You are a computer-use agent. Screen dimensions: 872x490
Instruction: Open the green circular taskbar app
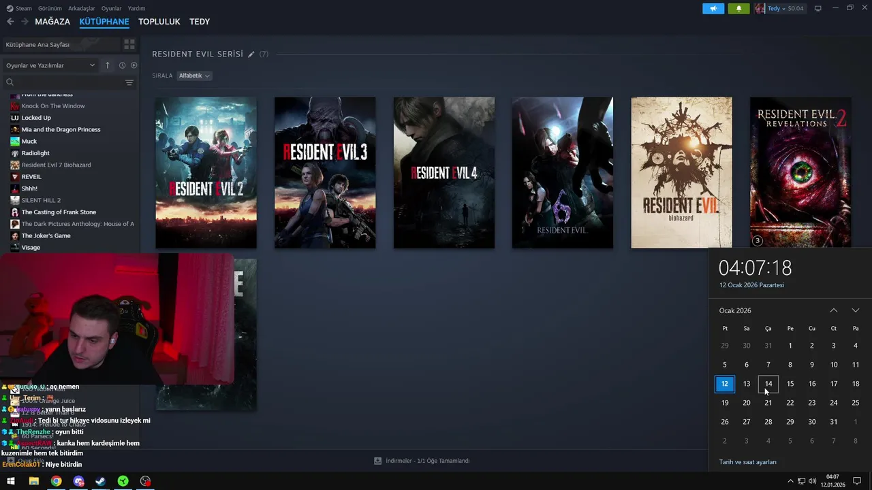pos(123,481)
